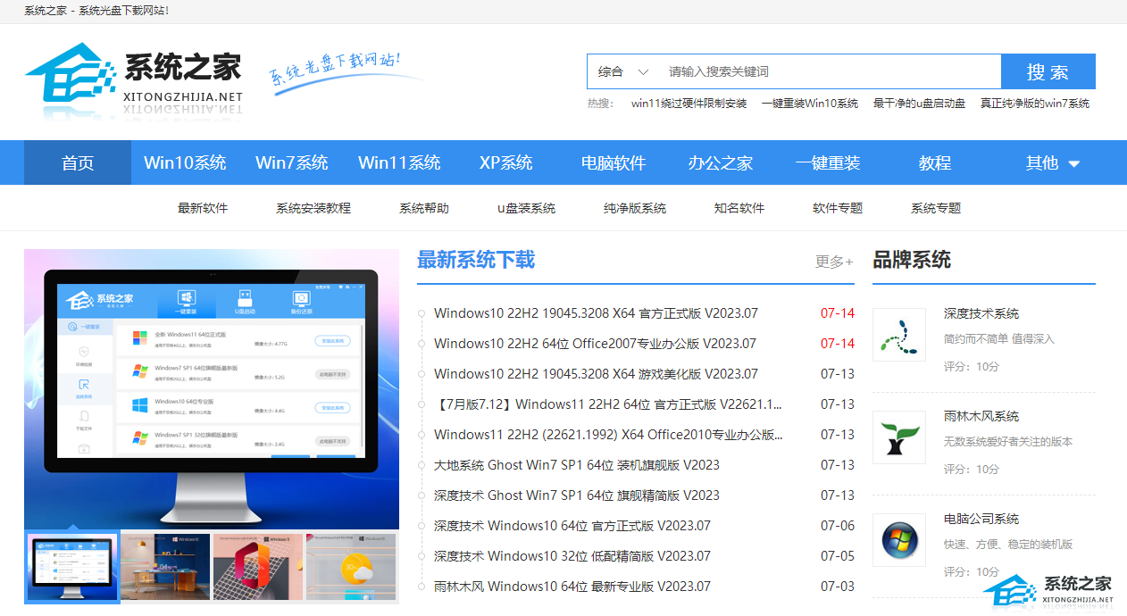Click the 深度技术系统 brand title
Screen dimensions: 1127x616
tap(981, 313)
